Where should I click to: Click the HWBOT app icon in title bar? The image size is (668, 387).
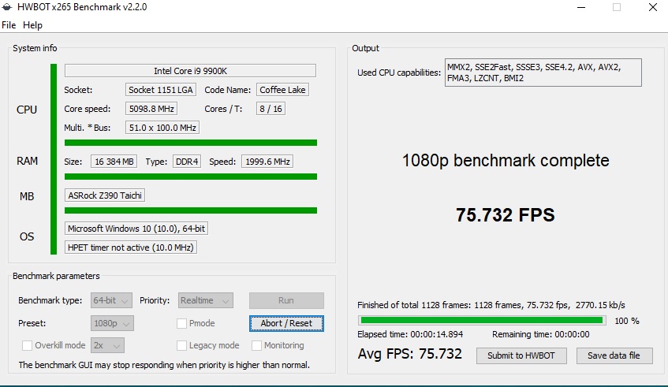7,7
